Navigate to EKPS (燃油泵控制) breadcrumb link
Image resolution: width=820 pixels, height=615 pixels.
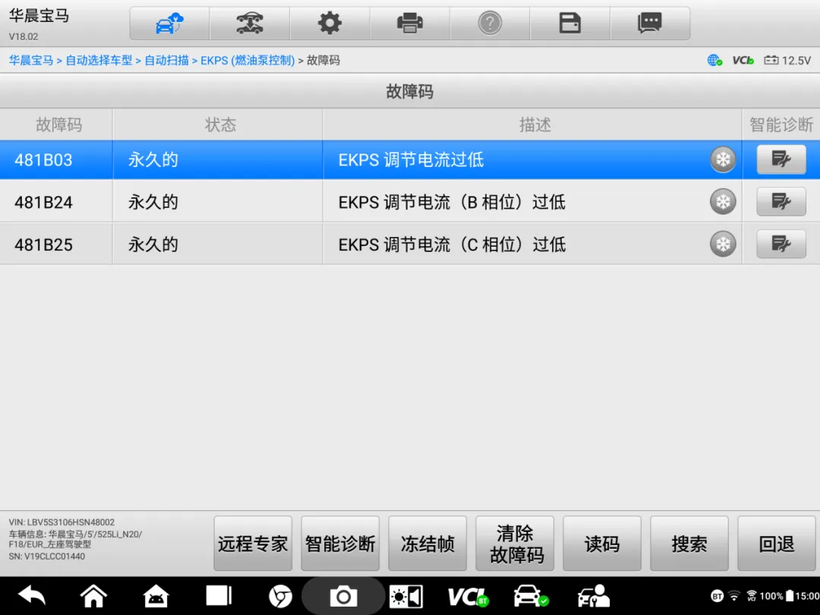pyautogui.click(x=248, y=60)
